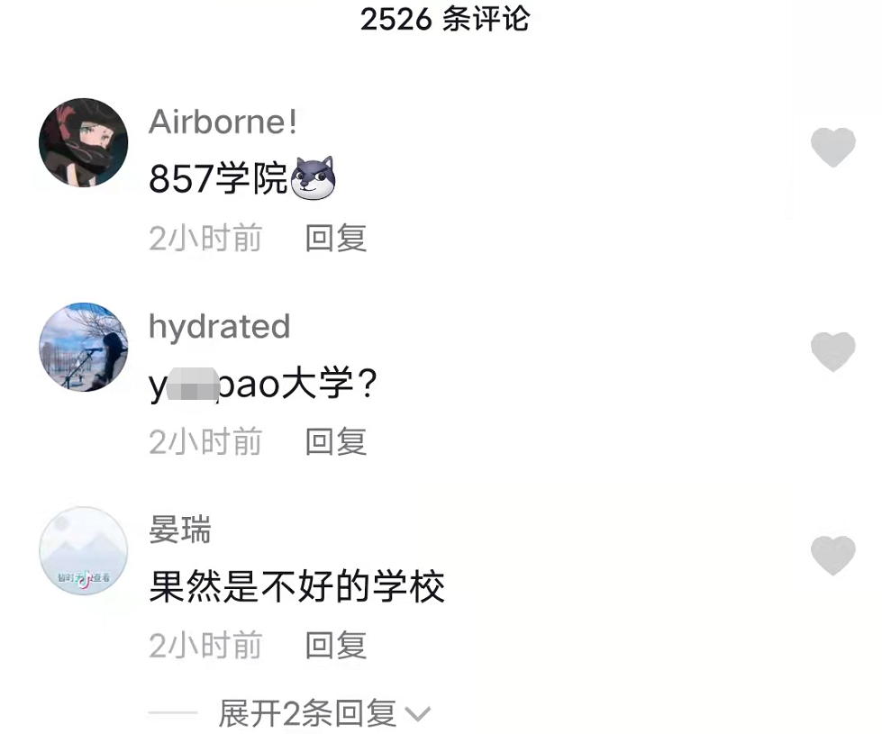Click the blurred text in hydrated's comment

click(x=193, y=385)
